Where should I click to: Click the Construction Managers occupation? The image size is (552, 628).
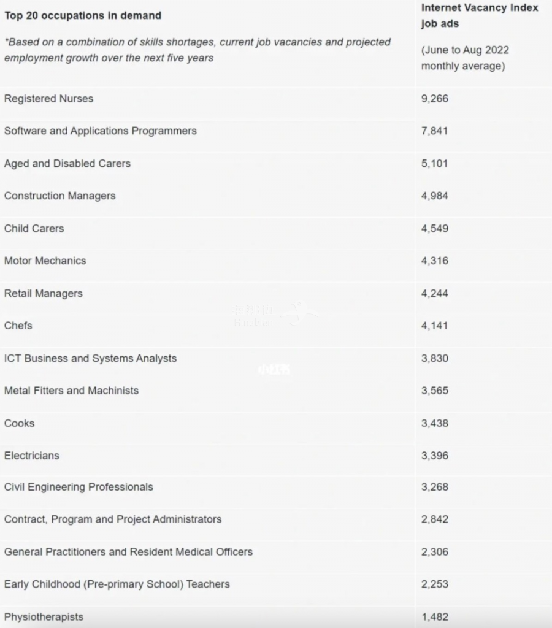coord(59,196)
